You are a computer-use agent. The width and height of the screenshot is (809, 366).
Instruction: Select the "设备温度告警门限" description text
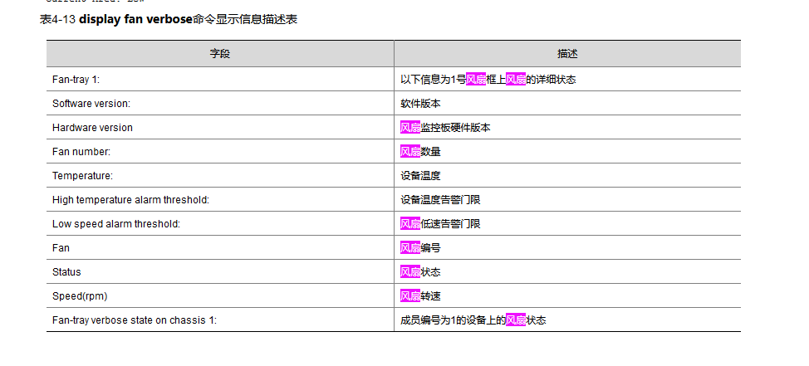point(440,200)
